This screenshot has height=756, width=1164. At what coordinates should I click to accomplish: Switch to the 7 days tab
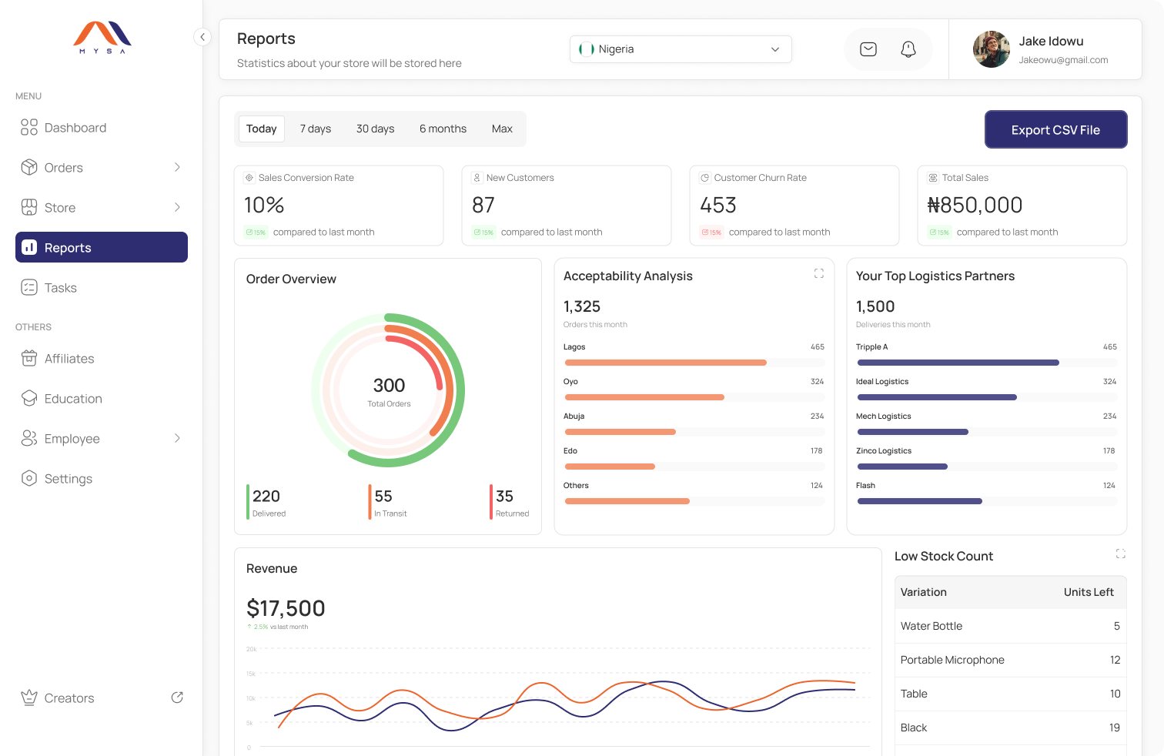(x=316, y=129)
